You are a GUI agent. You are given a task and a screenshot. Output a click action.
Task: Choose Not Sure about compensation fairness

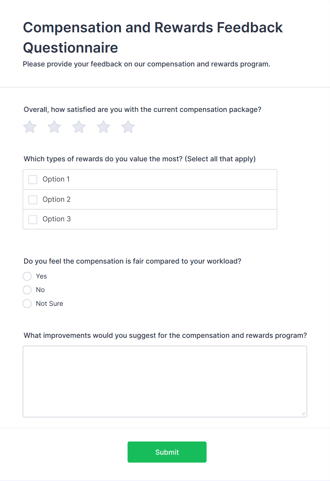tap(27, 303)
